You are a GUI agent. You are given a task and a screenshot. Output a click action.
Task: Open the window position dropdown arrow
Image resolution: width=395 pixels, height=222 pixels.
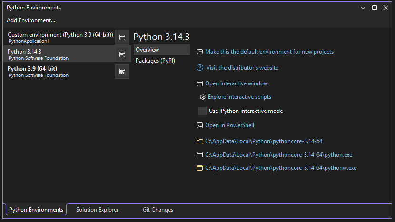coord(363,8)
